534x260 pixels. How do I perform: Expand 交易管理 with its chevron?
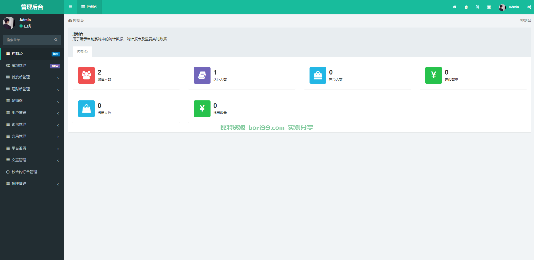[x=58, y=137]
